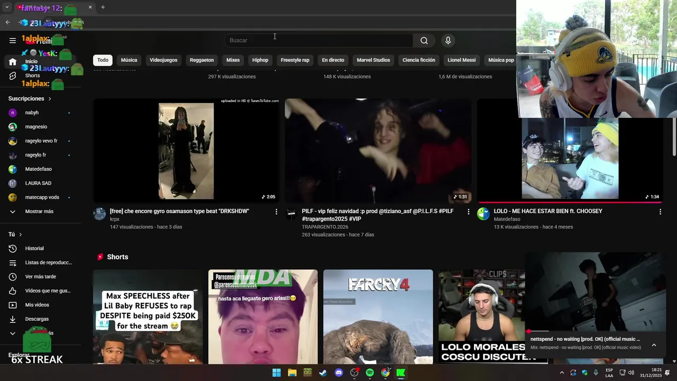This screenshot has height=381, width=677.
Task: Open Discord from the taskbar
Action: click(x=339, y=373)
